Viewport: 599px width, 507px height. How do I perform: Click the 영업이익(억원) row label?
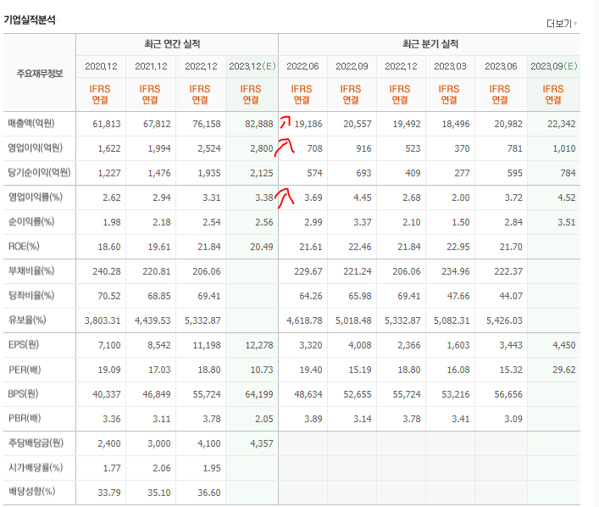coord(35,148)
